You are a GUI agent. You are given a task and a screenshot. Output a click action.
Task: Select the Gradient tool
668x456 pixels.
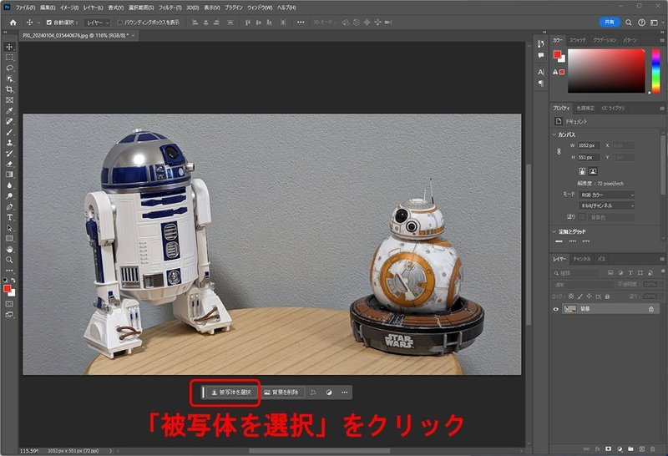(x=9, y=175)
